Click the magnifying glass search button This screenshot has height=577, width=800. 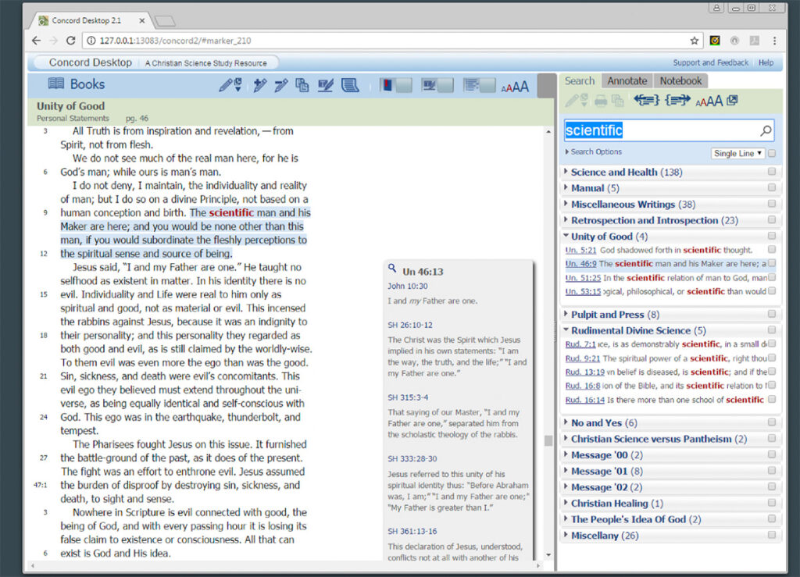tap(766, 130)
